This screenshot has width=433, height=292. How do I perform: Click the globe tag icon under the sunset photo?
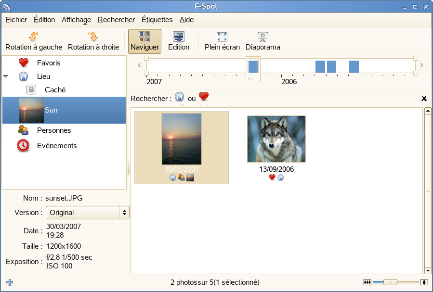172,178
